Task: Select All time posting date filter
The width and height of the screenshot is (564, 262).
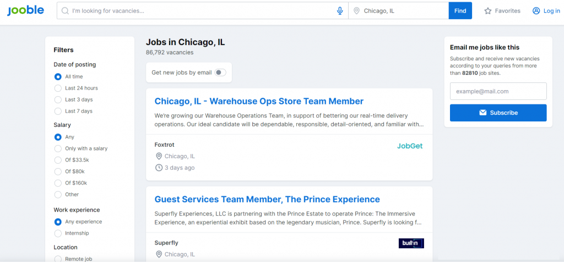Action: 58,76
